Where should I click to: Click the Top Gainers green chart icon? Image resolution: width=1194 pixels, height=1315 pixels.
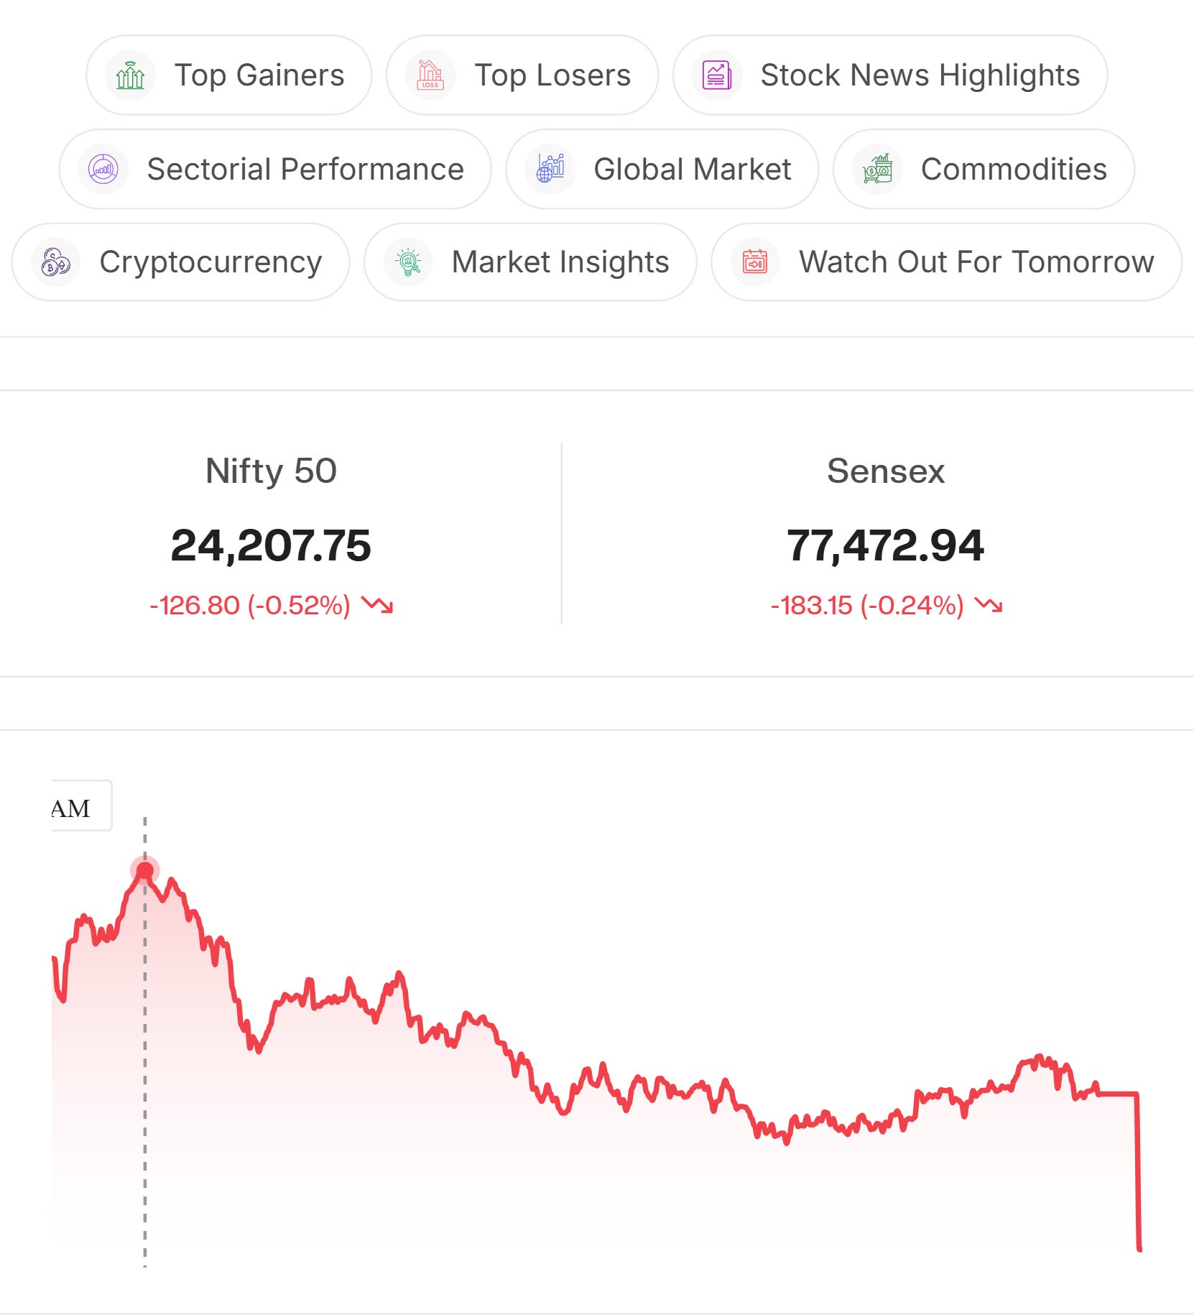[130, 75]
